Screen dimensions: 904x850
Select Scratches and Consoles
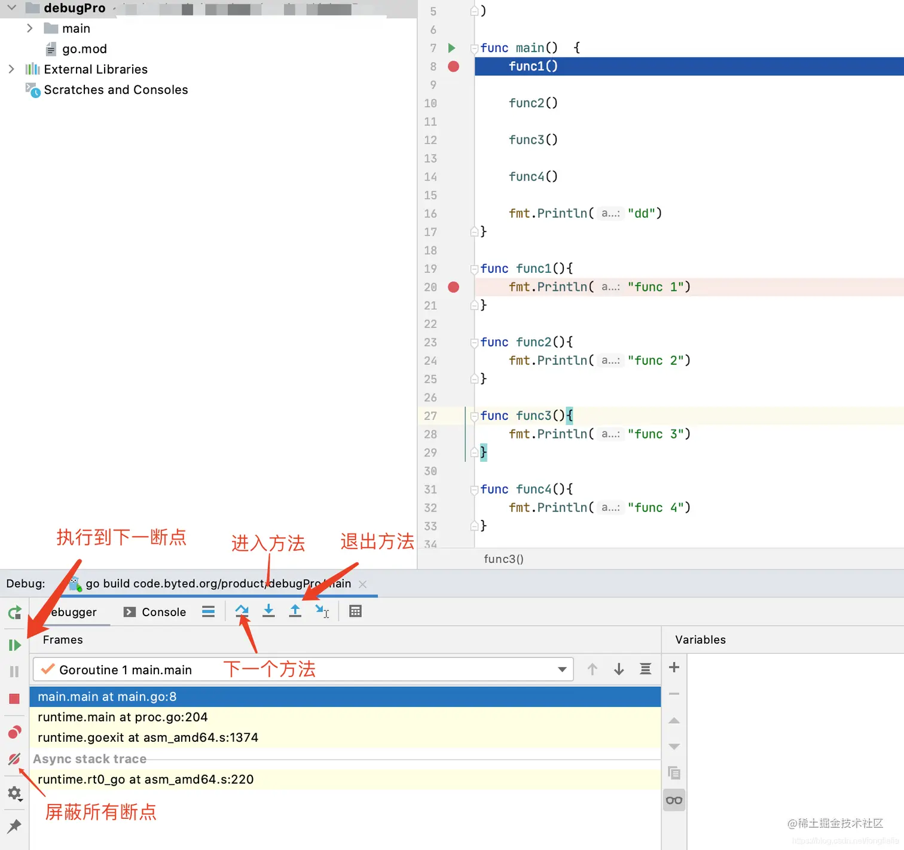116,90
